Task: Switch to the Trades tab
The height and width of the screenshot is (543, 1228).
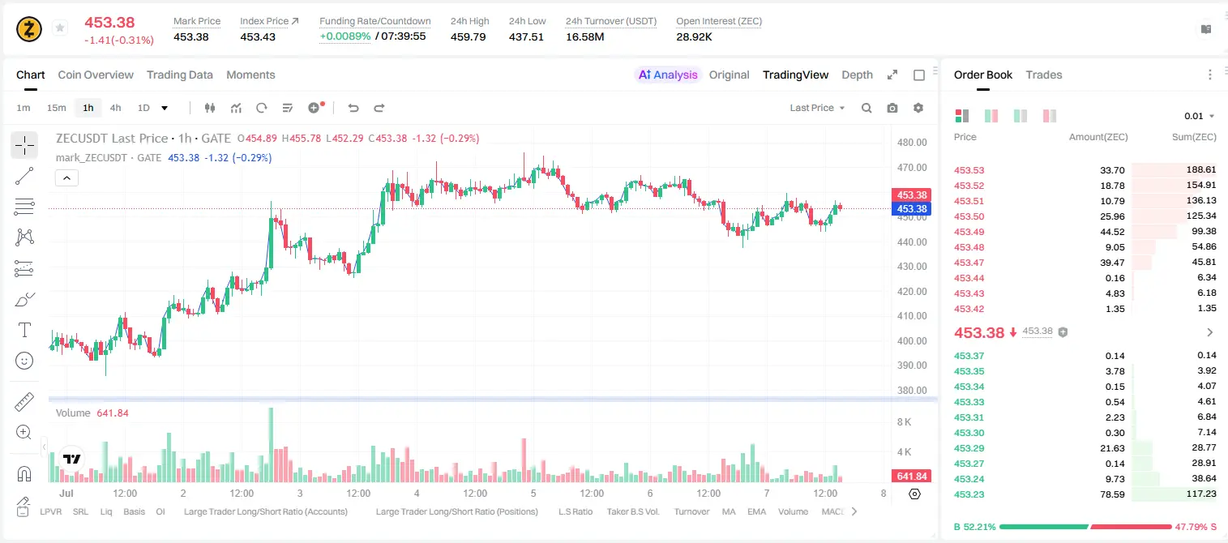Action: click(1044, 75)
